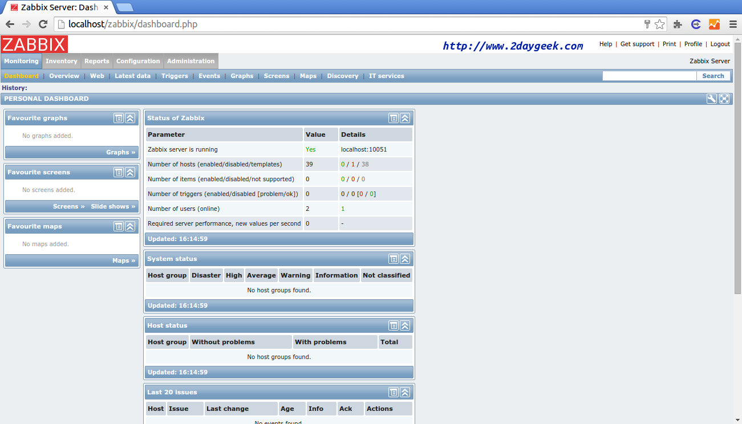Open System status widget menu icon

point(394,259)
